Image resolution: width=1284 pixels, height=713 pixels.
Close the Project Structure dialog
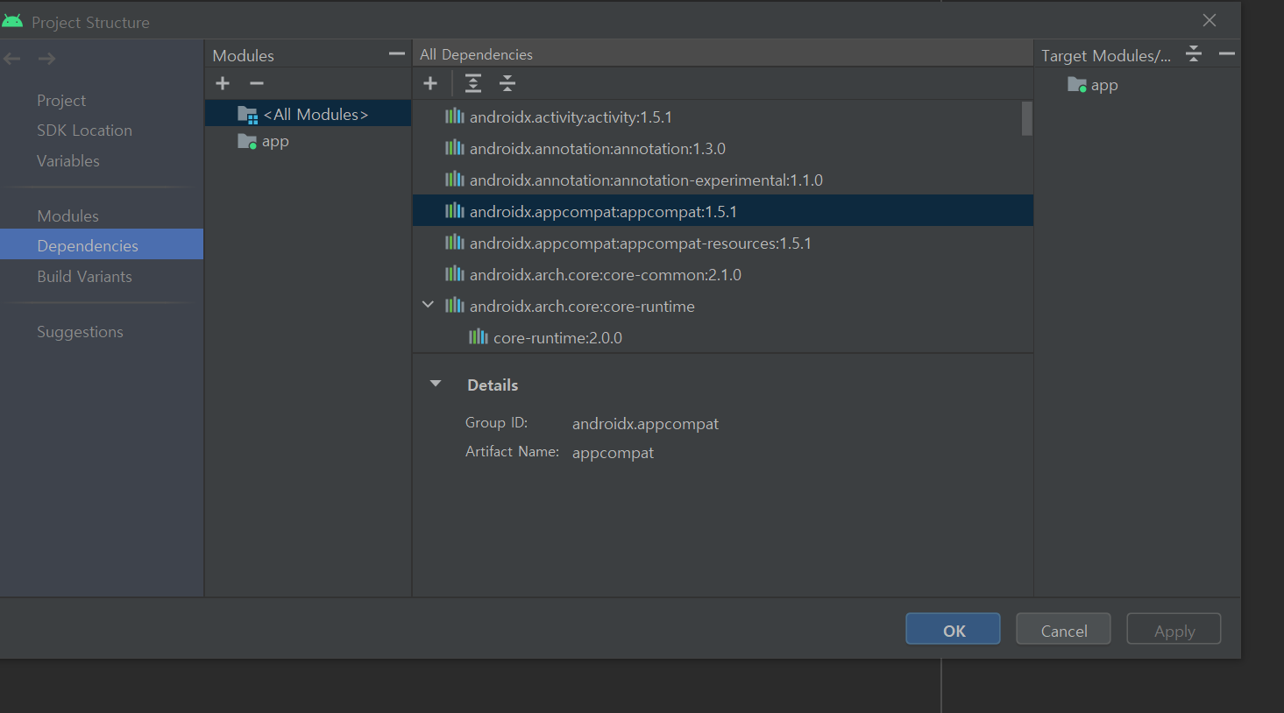pos(1210,20)
